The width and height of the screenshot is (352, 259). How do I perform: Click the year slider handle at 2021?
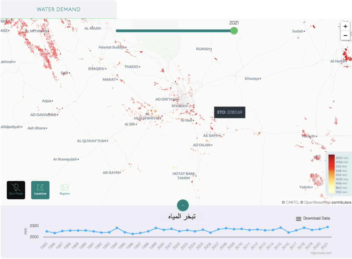(234, 31)
